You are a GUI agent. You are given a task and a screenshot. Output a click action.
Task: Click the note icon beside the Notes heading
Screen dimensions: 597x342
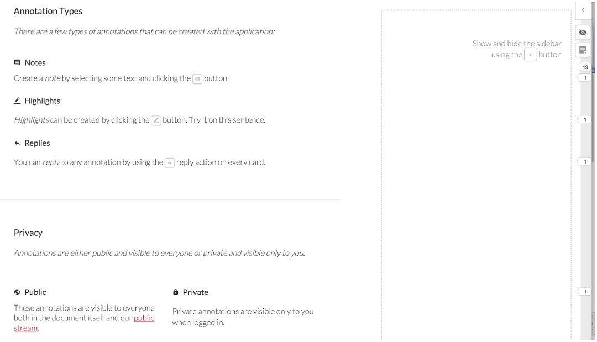click(17, 62)
